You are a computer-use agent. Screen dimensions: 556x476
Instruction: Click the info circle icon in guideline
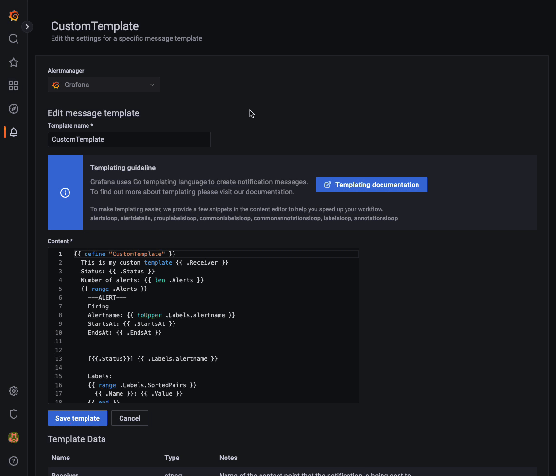click(65, 193)
